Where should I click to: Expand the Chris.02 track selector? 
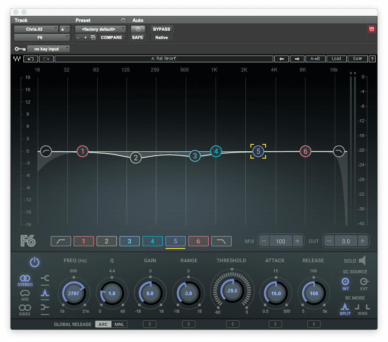36,29
